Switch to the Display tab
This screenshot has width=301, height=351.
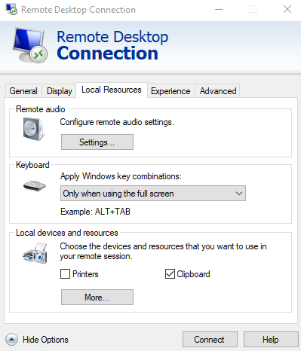point(60,91)
